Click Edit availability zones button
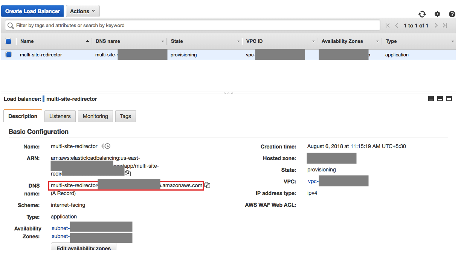The width and height of the screenshot is (461, 253). [84, 248]
